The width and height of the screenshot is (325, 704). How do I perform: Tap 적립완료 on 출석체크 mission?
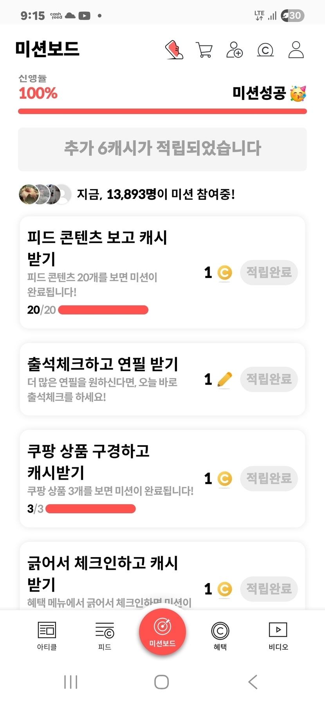(x=269, y=379)
